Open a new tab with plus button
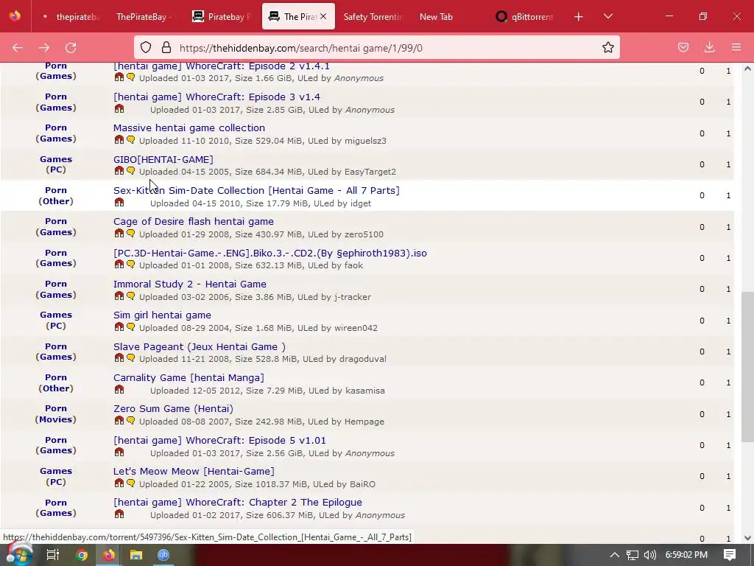Image resolution: width=754 pixels, height=566 pixels. (579, 17)
